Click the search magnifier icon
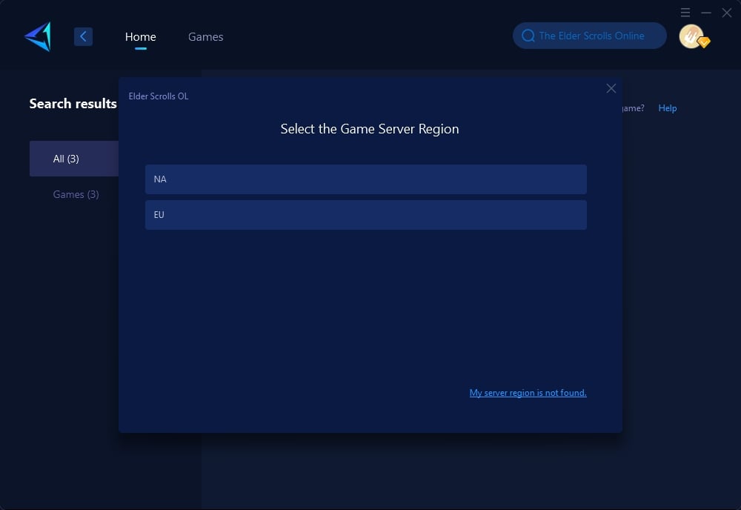 (528, 36)
